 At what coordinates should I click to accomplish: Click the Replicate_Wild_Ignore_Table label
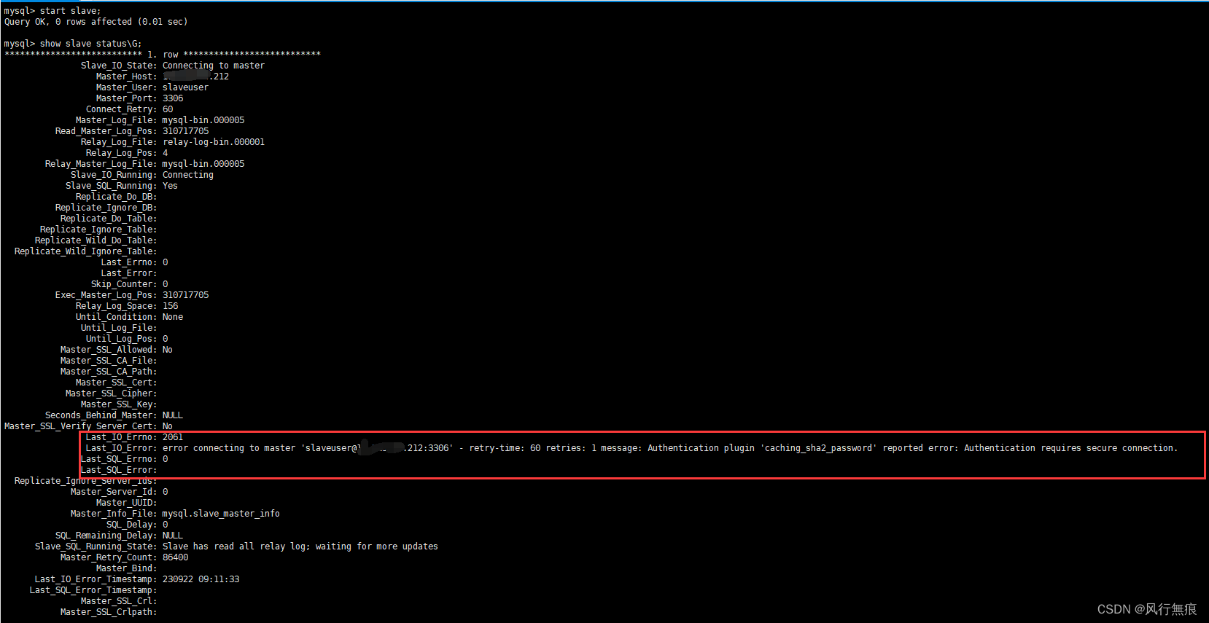tap(85, 251)
